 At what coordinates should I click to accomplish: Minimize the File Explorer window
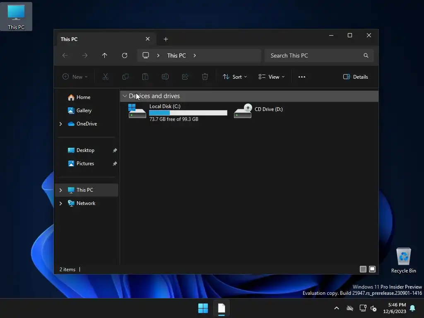(x=331, y=36)
